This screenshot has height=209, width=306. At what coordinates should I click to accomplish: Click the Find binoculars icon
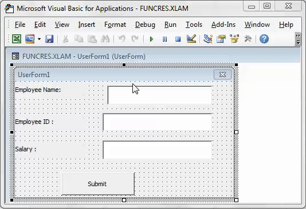105,39
